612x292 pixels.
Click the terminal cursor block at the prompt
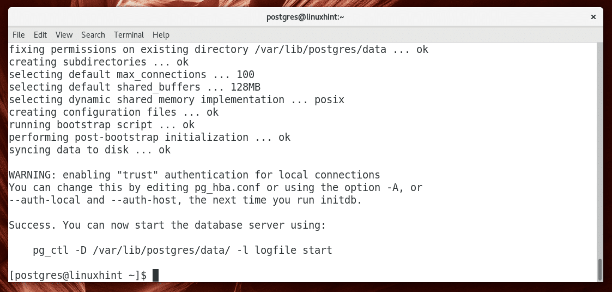click(x=155, y=275)
